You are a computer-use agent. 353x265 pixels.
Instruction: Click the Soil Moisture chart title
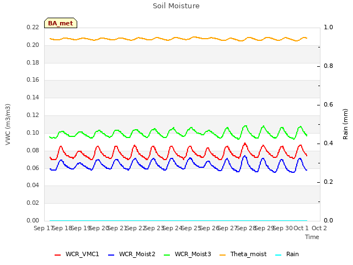tap(176, 6)
